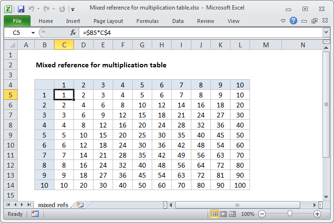
Task: Click cell K13 containing 81
Action: click(220, 175)
